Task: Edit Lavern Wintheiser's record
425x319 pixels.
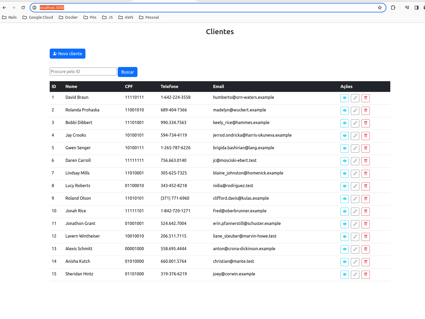Action: [355, 237]
